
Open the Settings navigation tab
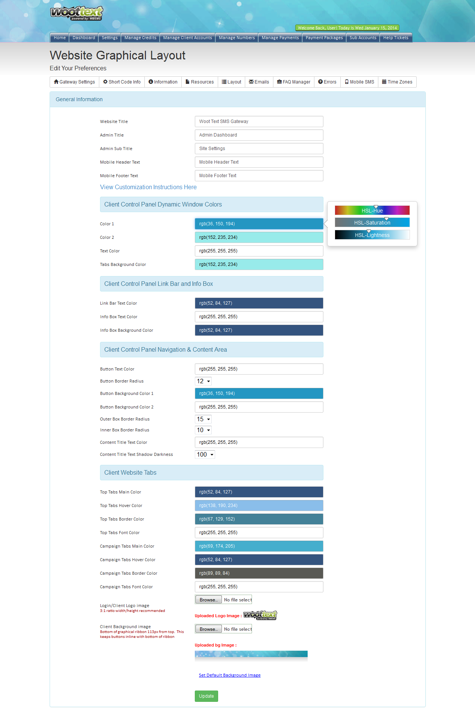click(x=110, y=38)
